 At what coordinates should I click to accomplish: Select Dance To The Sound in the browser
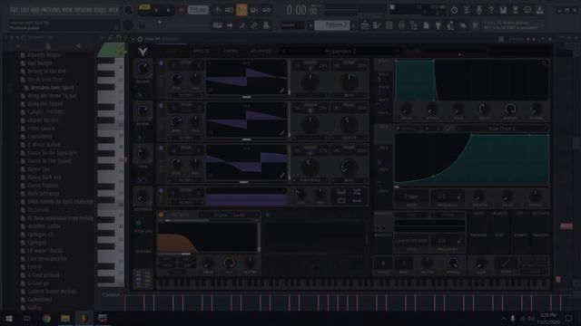click(49, 161)
